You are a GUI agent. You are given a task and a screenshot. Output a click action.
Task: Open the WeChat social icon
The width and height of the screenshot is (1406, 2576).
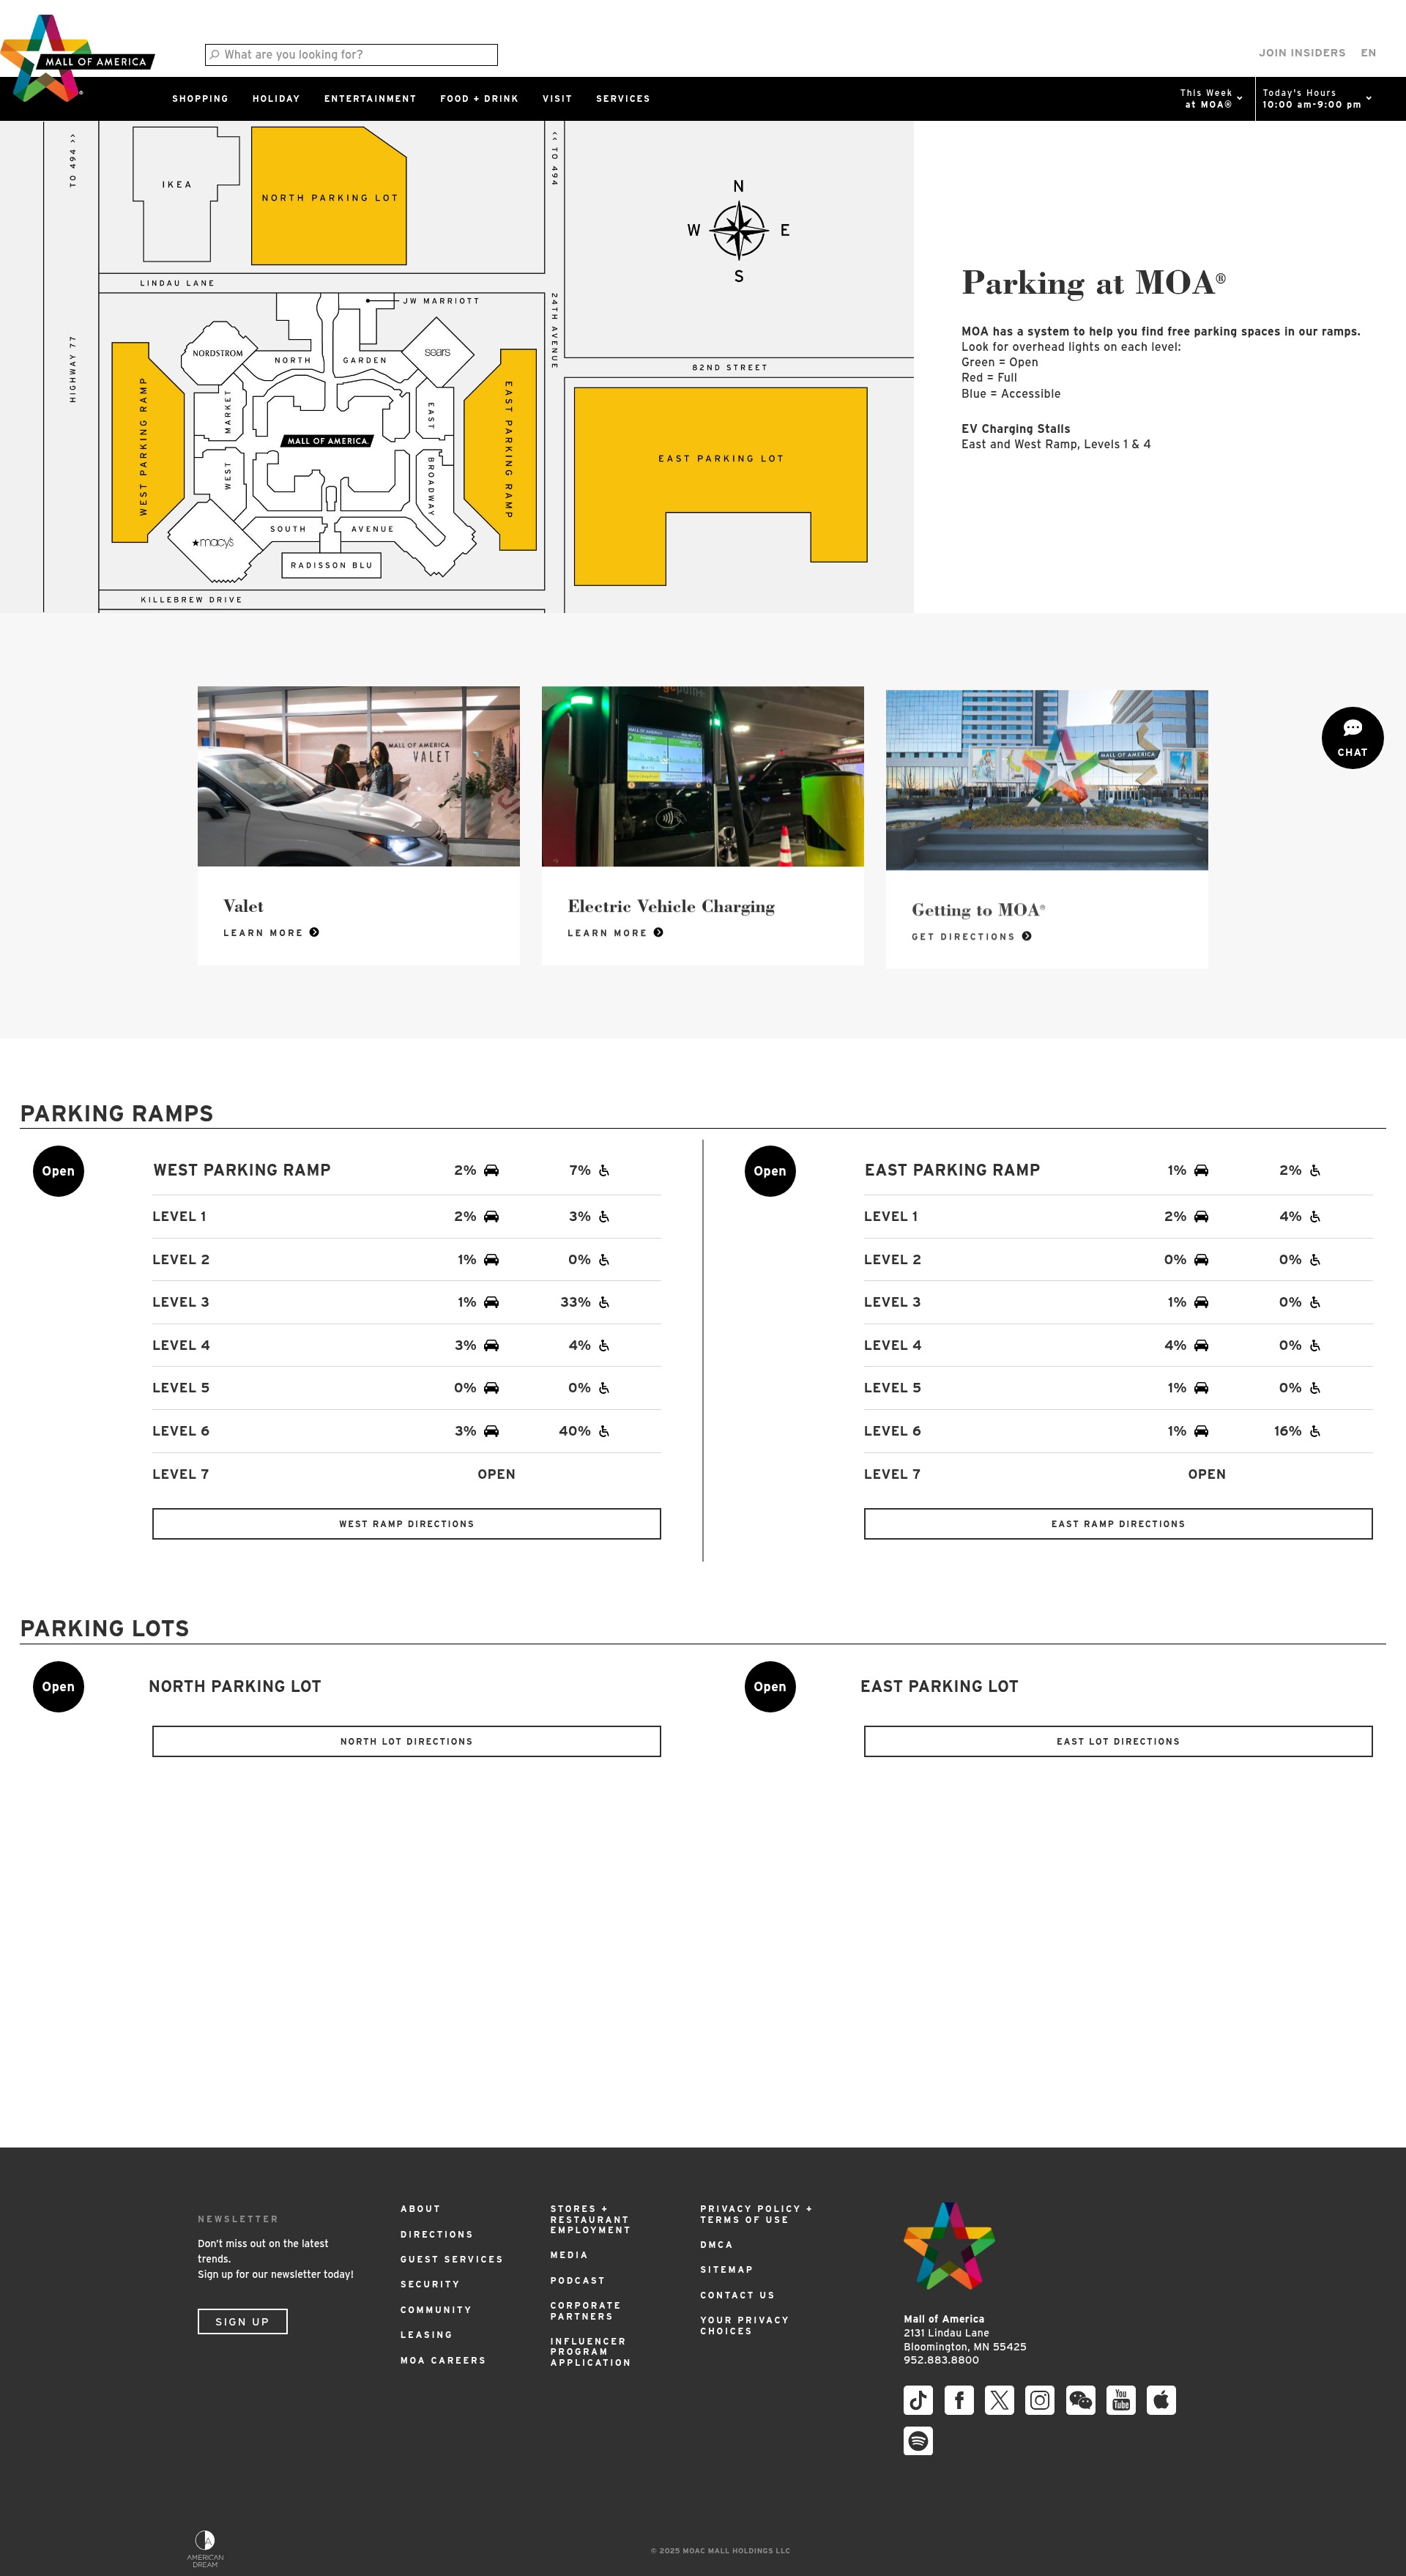(1080, 2400)
